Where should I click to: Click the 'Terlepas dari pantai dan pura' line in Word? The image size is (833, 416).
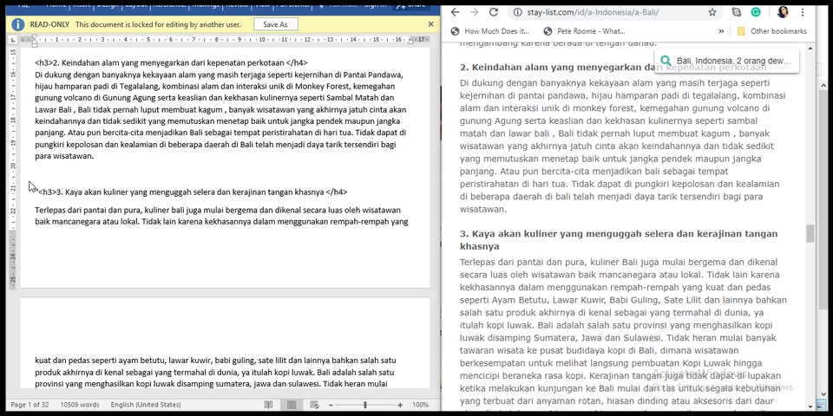[218, 210]
